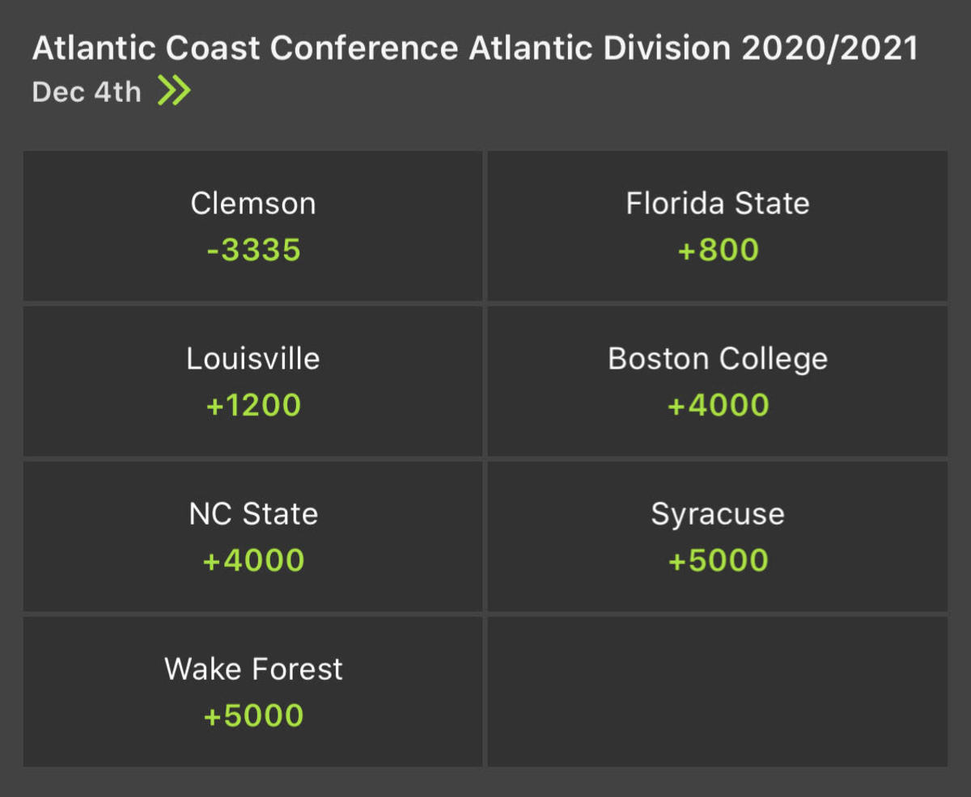Select the empty tile beside Wake Forest
This screenshot has height=797, width=971.
(717, 690)
